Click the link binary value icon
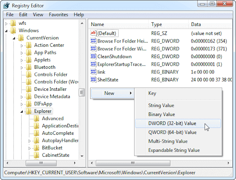 (x=93, y=72)
